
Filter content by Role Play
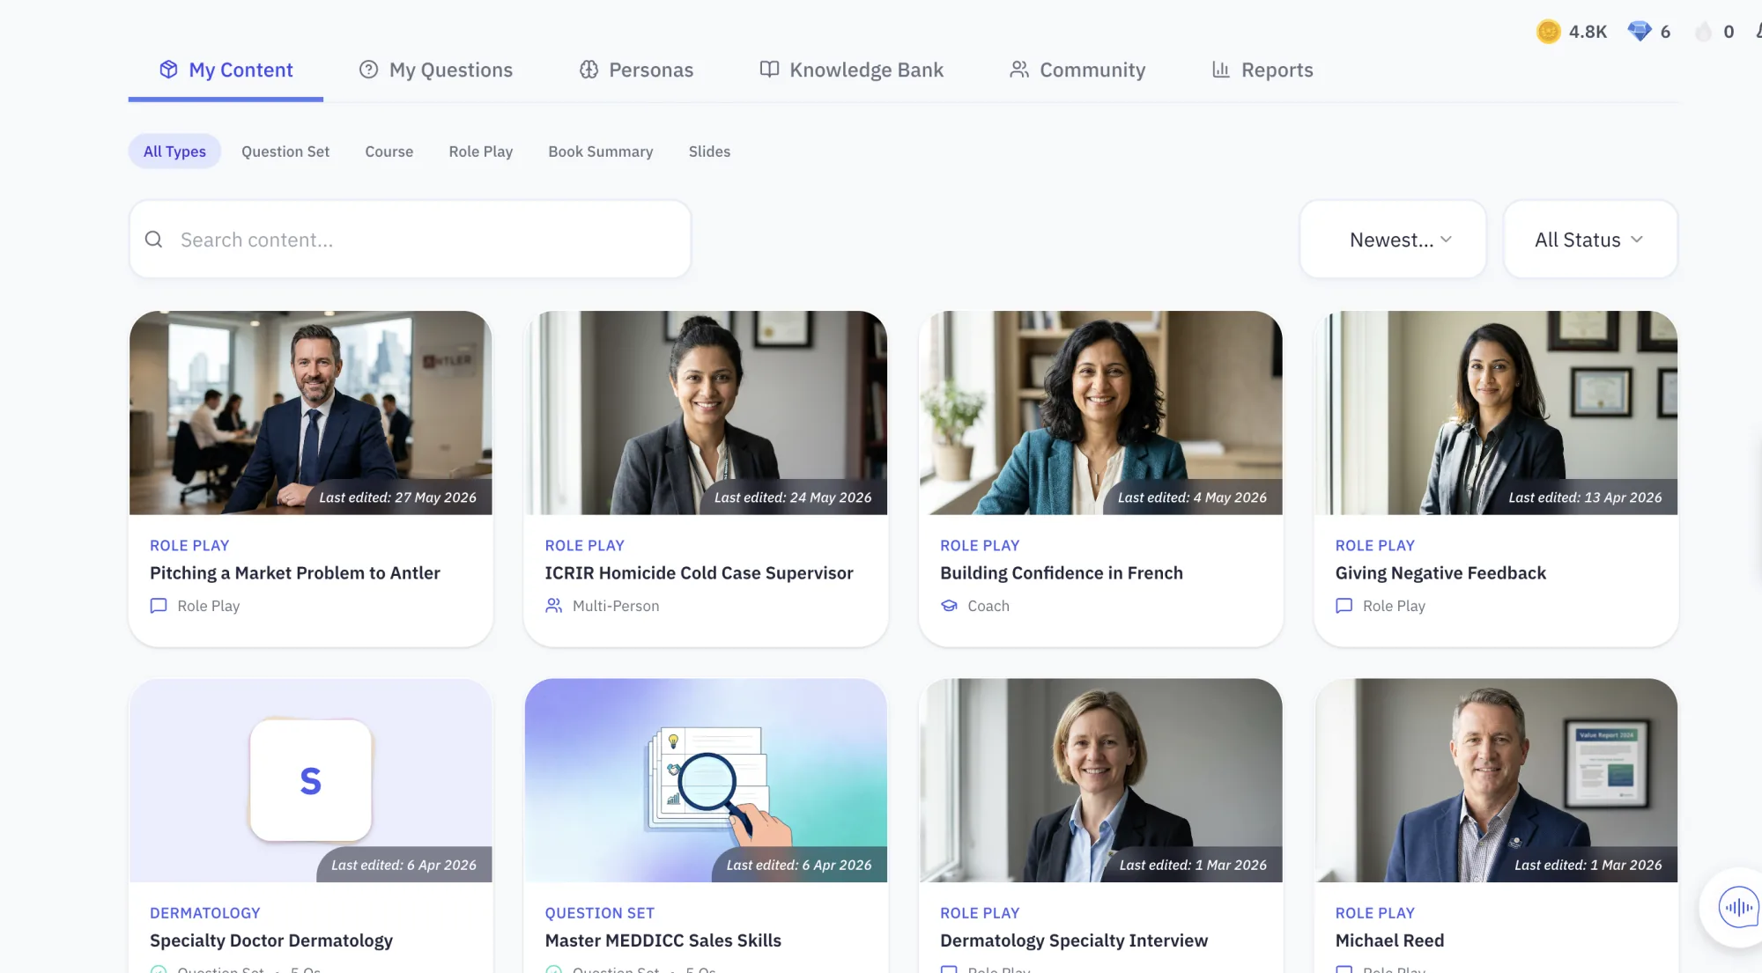pos(480,151)
